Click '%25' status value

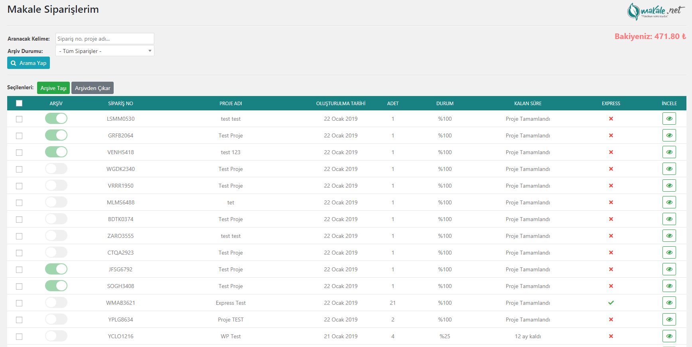click(445, 336)
